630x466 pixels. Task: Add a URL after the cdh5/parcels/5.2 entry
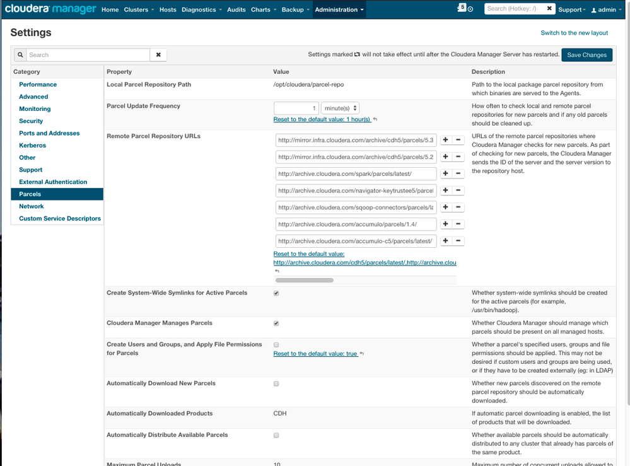pos(445,156)
